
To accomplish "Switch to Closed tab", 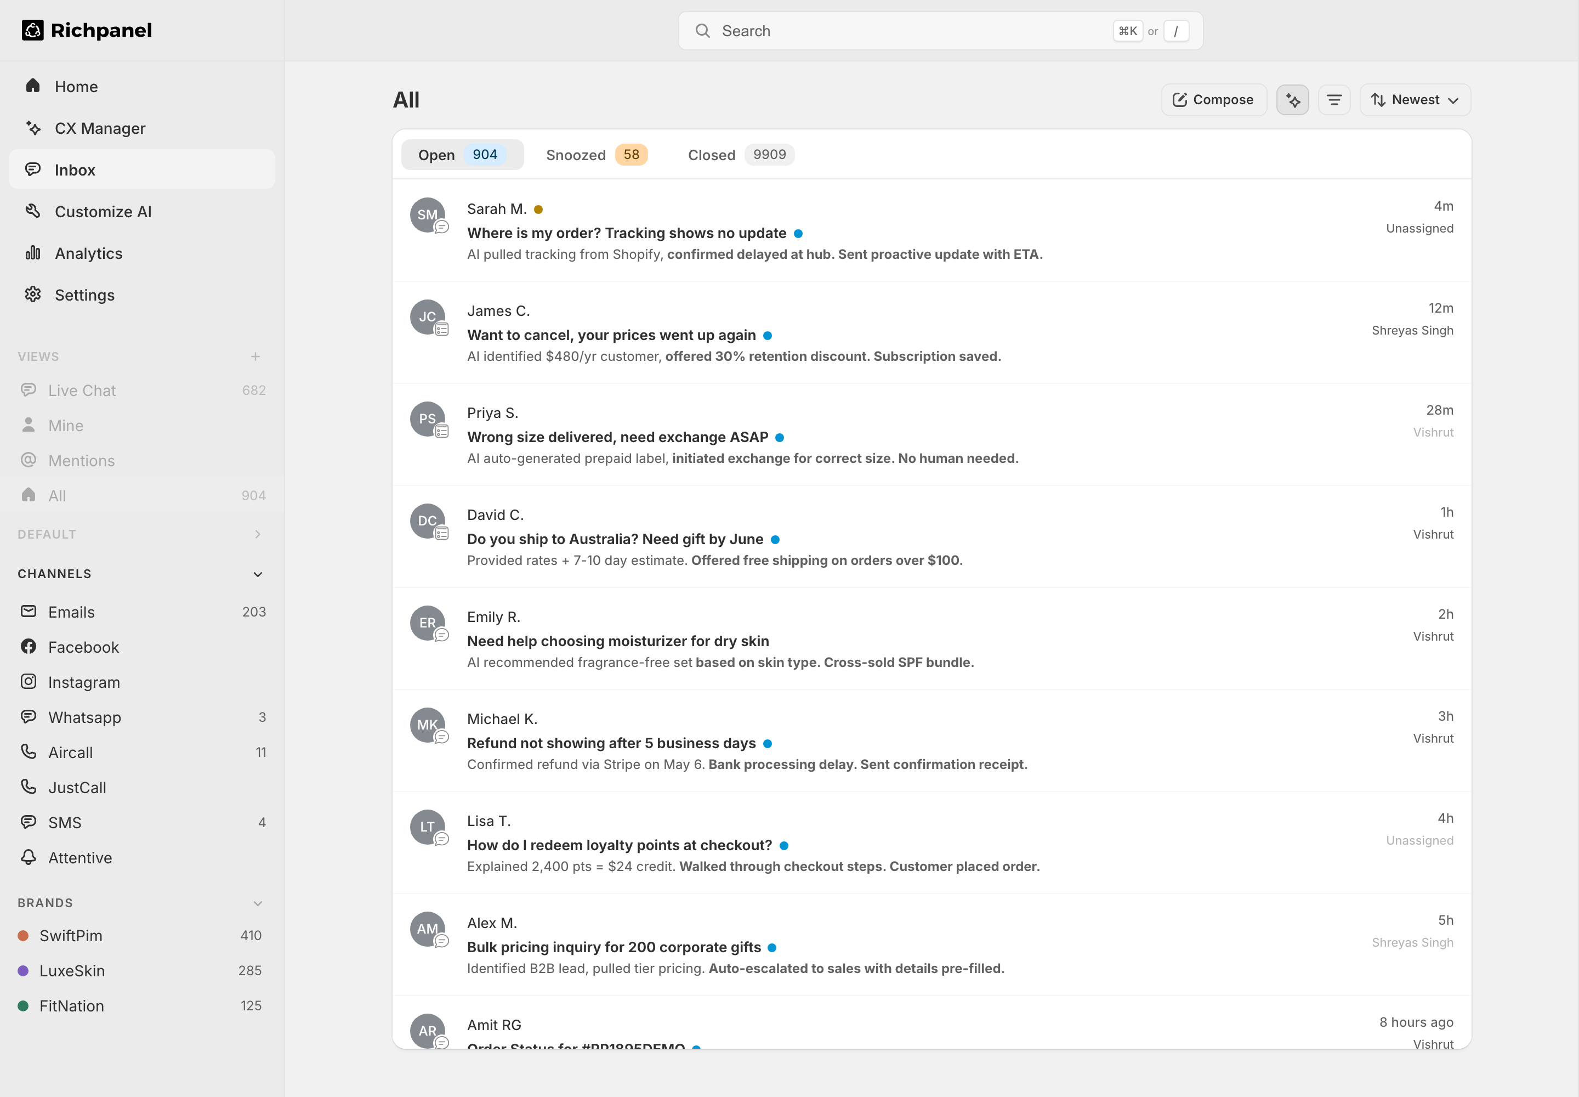I will 741,155.
